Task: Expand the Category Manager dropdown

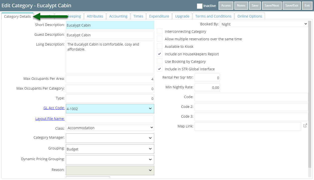Action: click(110, 138)
